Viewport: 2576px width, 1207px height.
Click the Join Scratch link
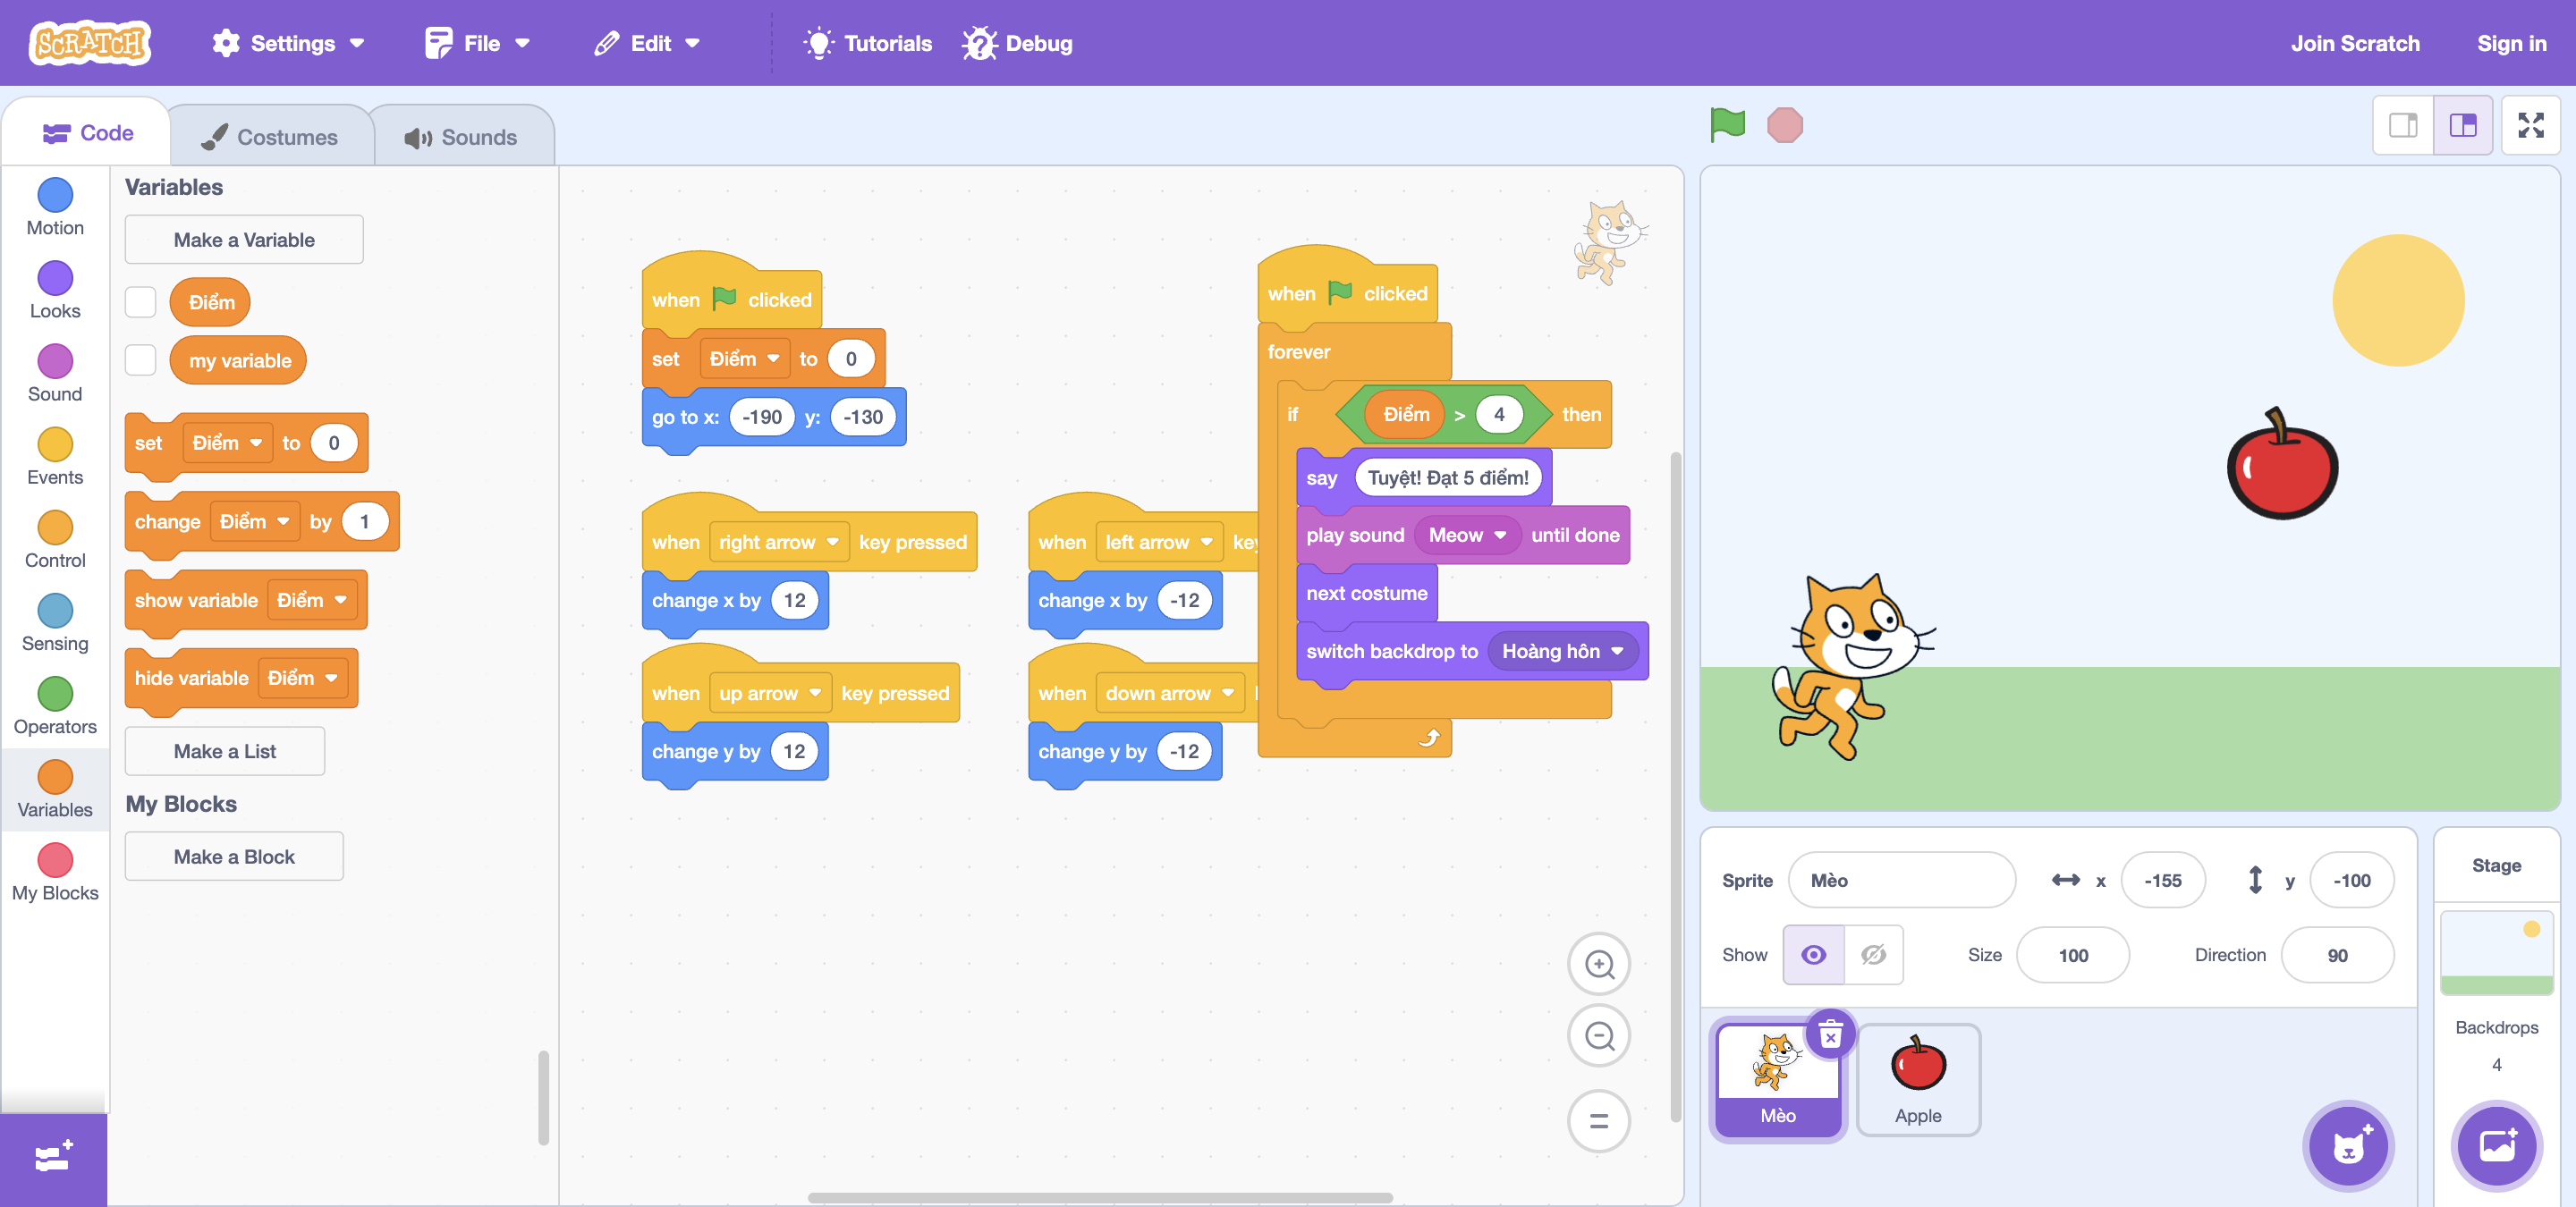pyautogui.click(x=2354, y=43)
